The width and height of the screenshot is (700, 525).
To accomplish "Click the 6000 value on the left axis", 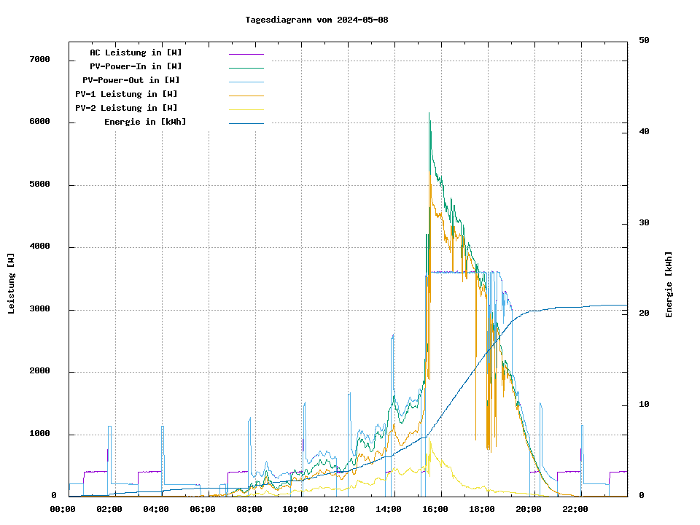I will pyautogui.click(x=39, y=122).
